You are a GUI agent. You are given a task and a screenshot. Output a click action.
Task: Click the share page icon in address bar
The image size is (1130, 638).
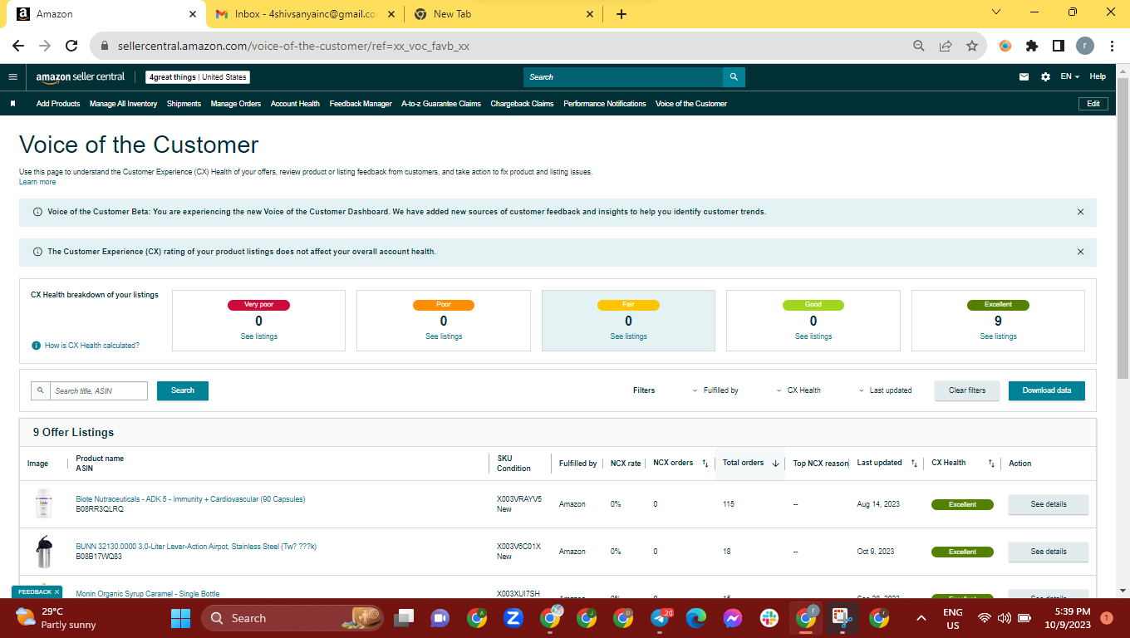click(945, 47)
